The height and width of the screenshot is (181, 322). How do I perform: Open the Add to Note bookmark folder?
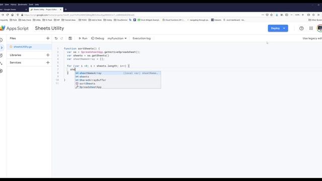(x=95, y=20)
